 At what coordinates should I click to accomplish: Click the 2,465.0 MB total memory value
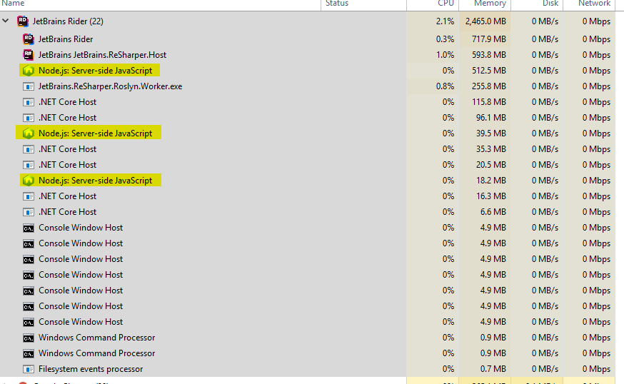point(485,21)
